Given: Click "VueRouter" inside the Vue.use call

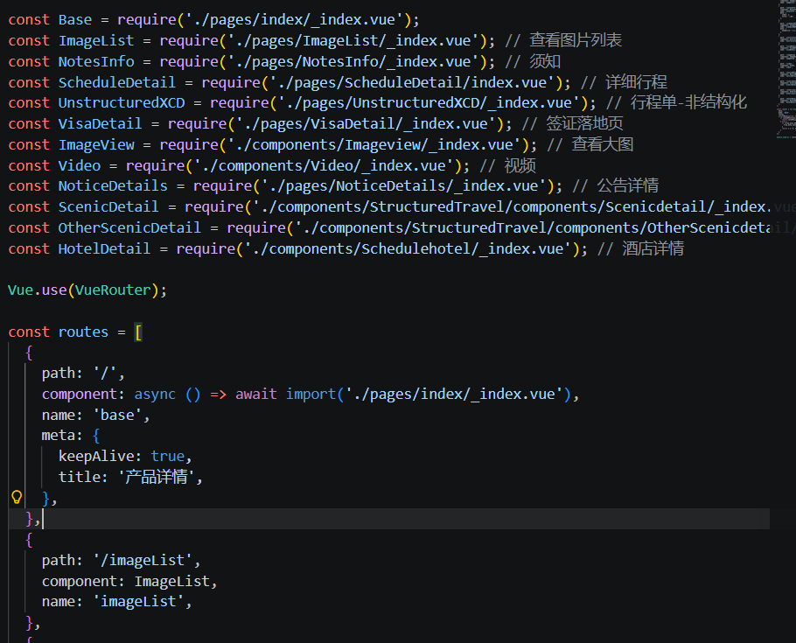Looking at the screenshot, I should 113,290.
